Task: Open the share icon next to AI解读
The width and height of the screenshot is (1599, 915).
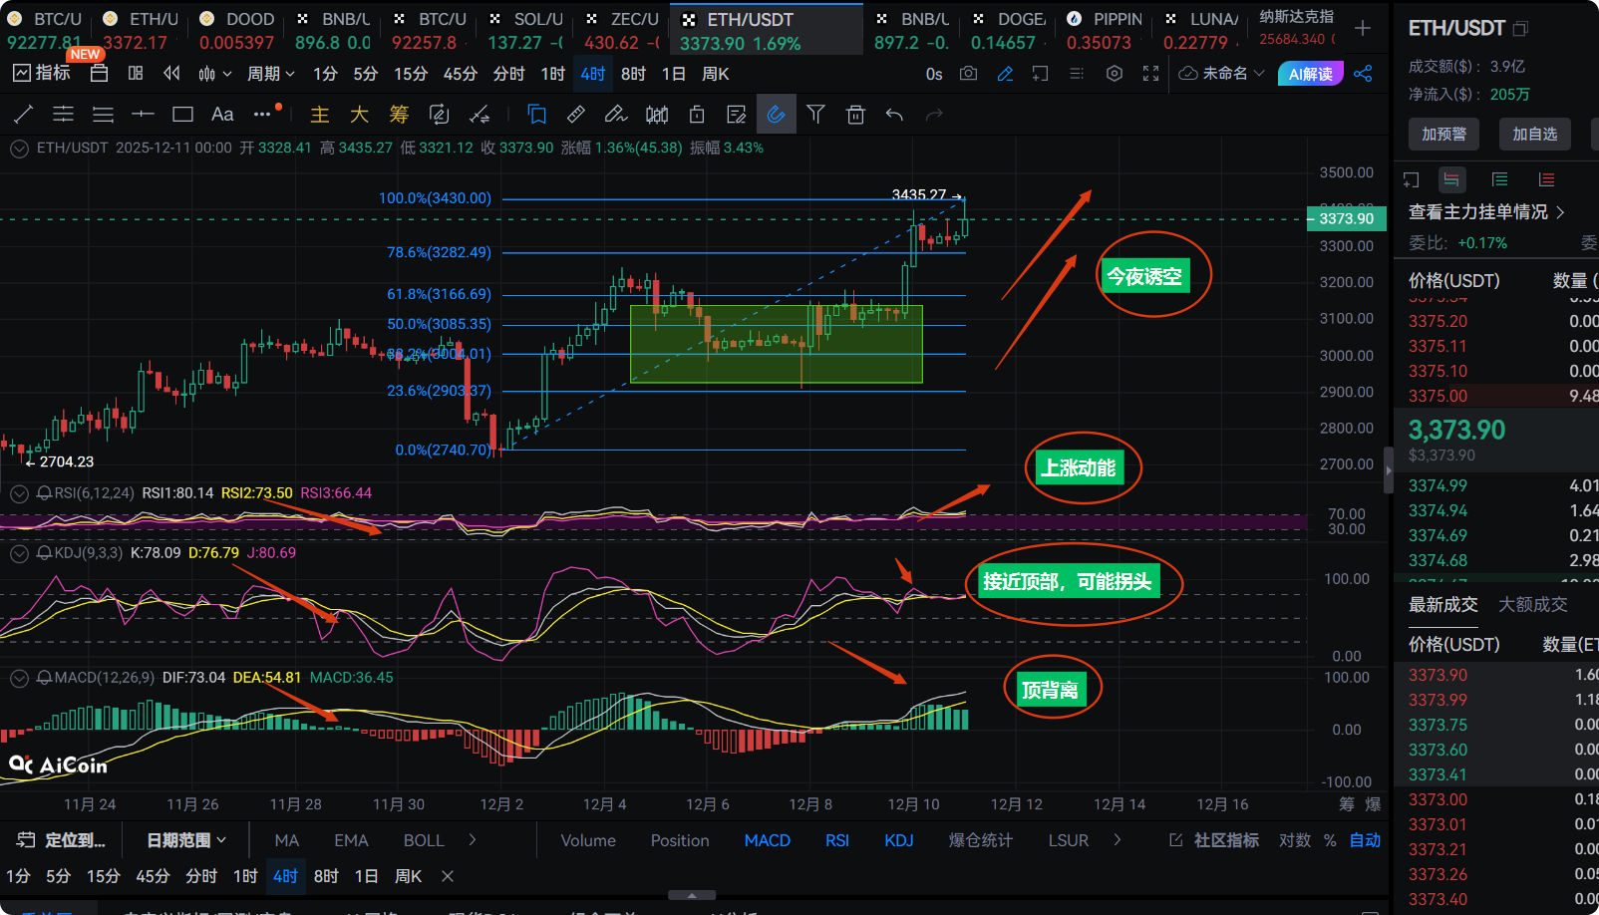Action: (1363, 74)
